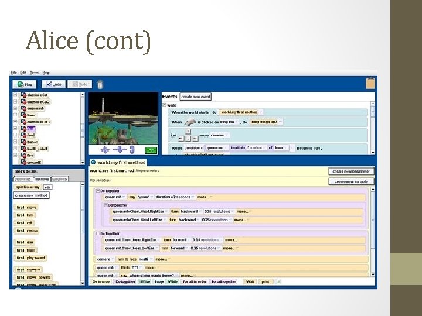Click the fire4 think method tile

click(x=26, y=250)
